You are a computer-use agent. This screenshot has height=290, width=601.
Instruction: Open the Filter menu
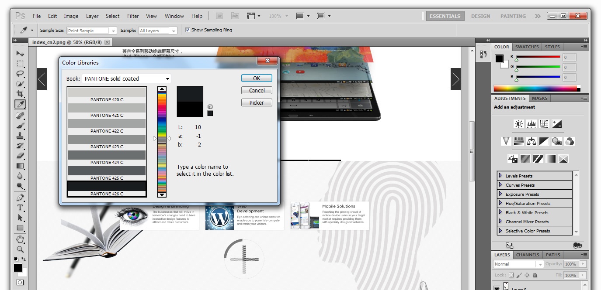(x=133, y=16)
